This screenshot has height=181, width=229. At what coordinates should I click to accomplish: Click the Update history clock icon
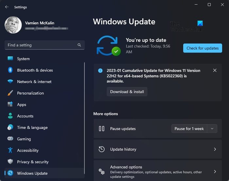(101, 149)
